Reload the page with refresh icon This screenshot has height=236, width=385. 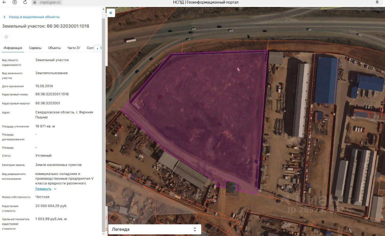click(25, 2)
